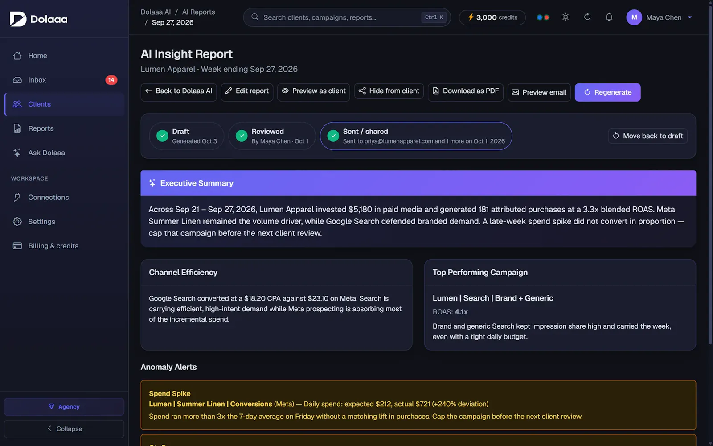This screenshot has width=713, height=446.
Task: Click the Edit report pencil button
Action: click(x=247, y=92)
